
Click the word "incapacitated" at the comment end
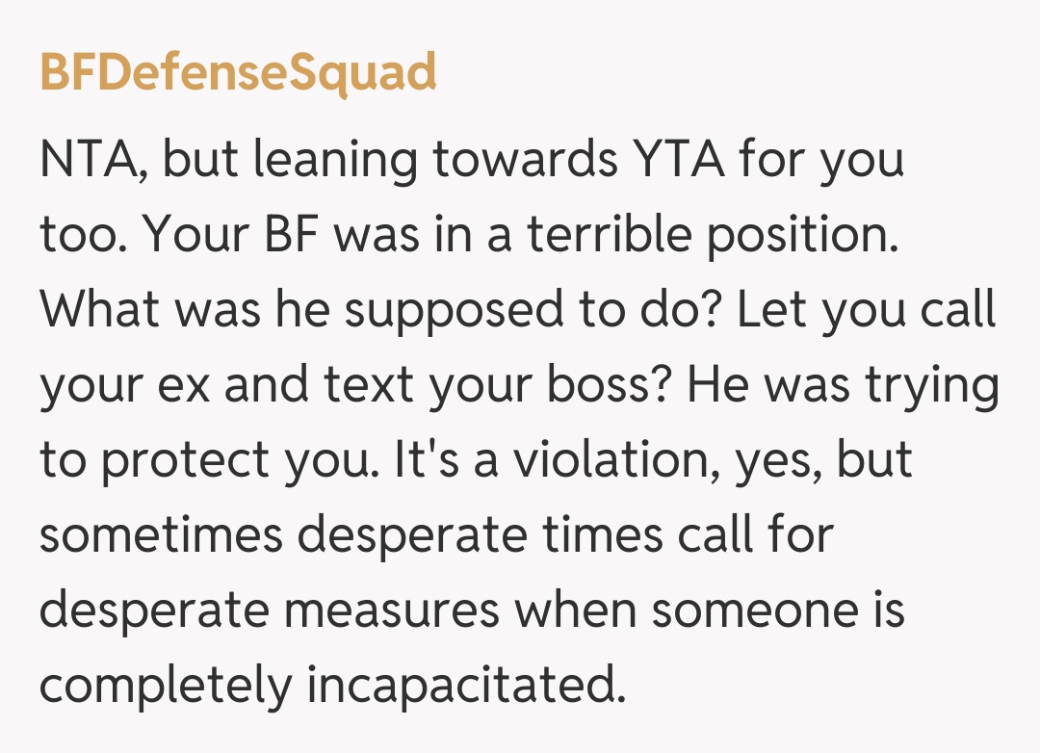tap(464, 685)
